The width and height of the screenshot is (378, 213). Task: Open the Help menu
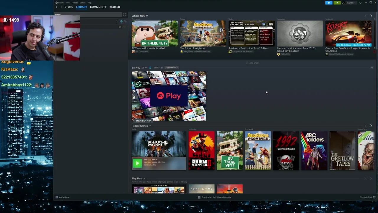(89, 3)
